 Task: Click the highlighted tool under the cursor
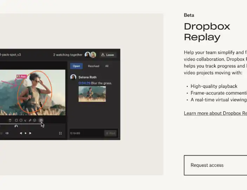[41, 120]
